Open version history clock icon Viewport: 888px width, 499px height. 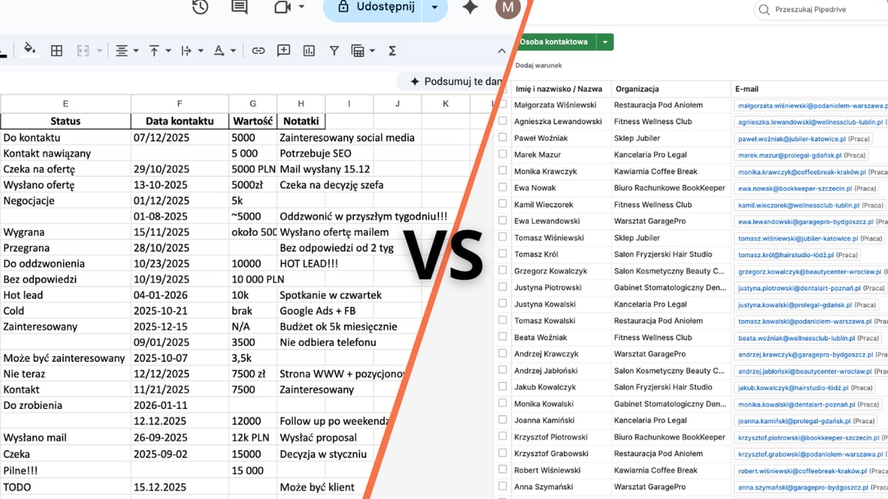pyautogui.click(x=200, y=8)
